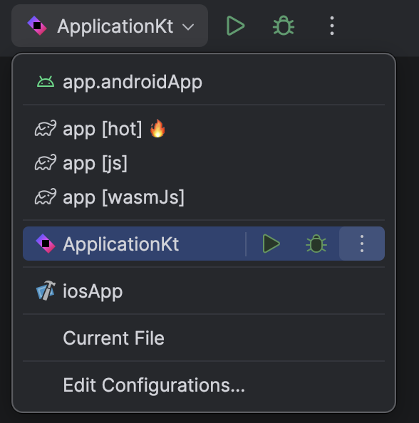The width and height of the screenshot is (419, 423).
Task: Run ApplicationKt from the highlighted row
Action: pyautogui.click(x=271, y=244)
